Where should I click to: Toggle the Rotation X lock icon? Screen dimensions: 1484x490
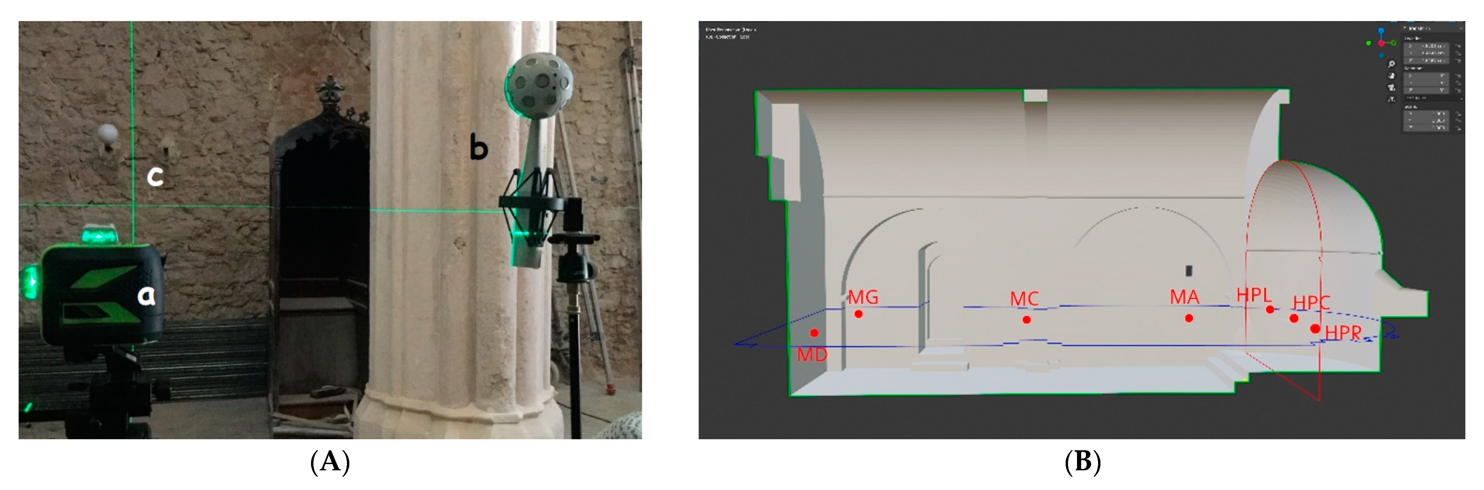1459,76
